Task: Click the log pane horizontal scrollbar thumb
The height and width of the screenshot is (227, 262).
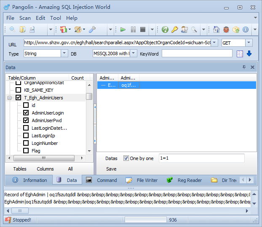Action: (20, 211)
